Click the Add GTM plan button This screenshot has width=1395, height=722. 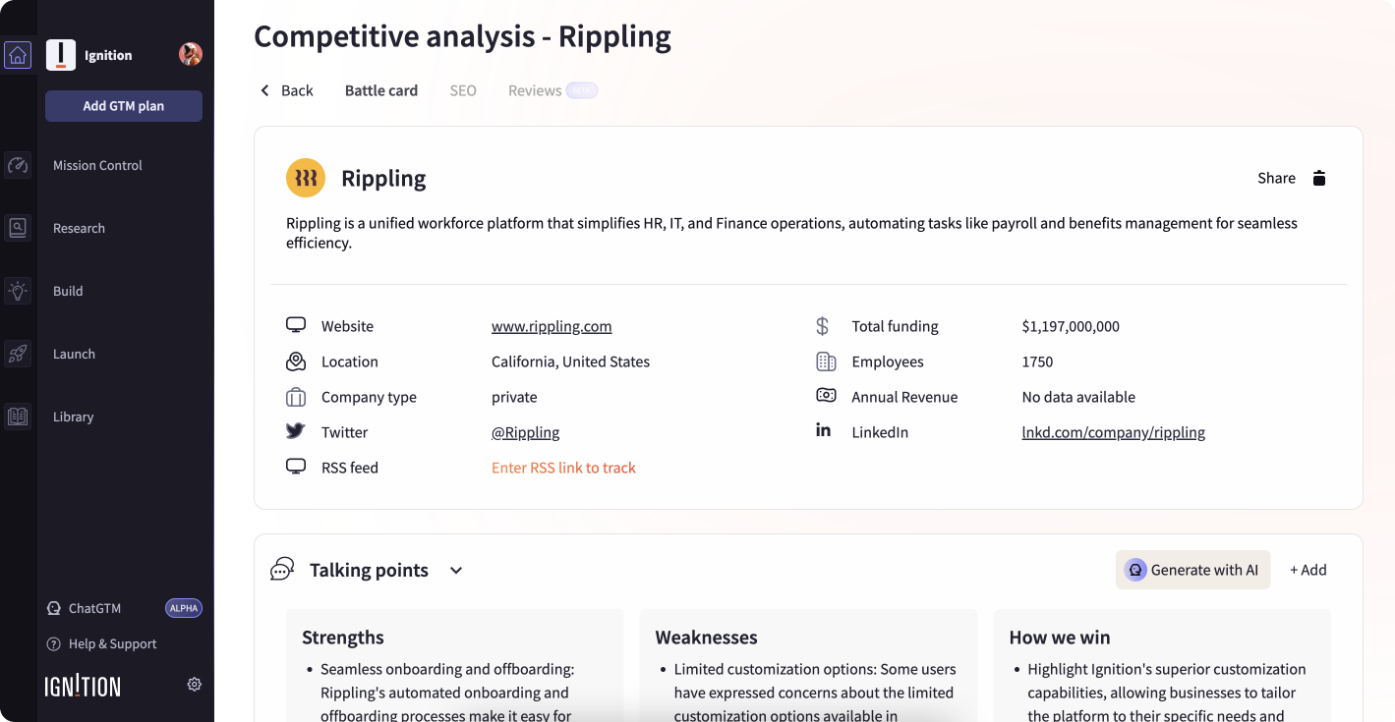[x=124, y=106]
